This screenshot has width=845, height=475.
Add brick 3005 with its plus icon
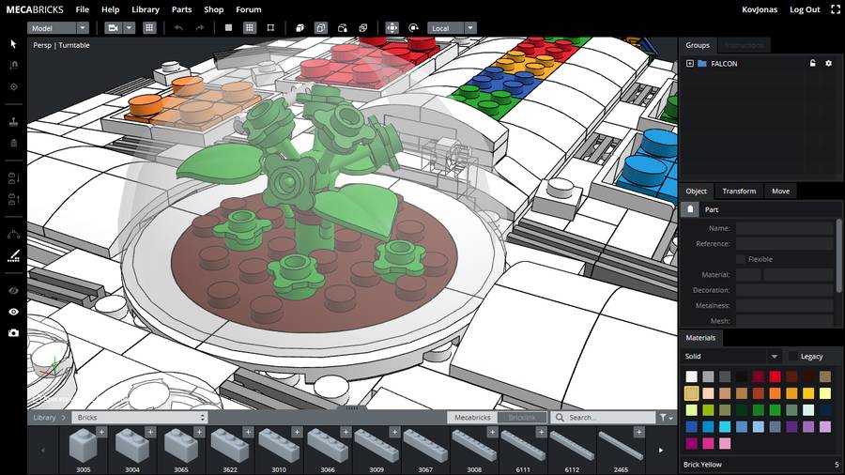pyautogui.click(x=101, y=432)
